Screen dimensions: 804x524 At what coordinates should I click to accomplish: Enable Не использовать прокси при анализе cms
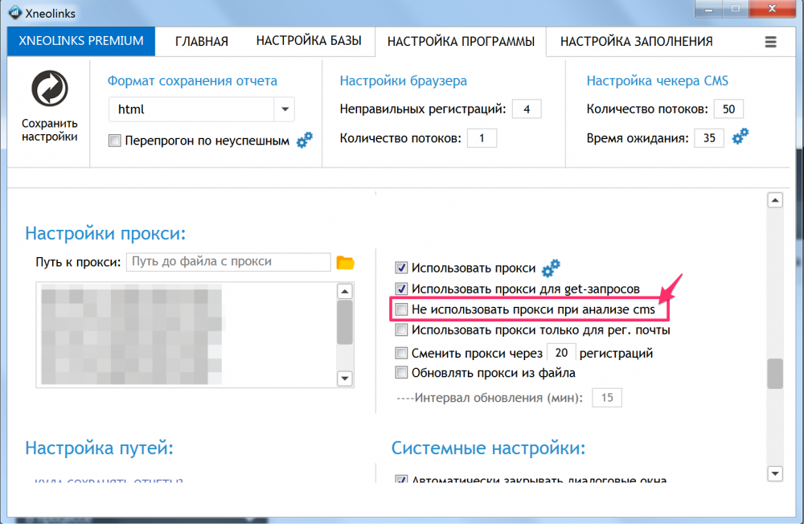pos(401,309)
